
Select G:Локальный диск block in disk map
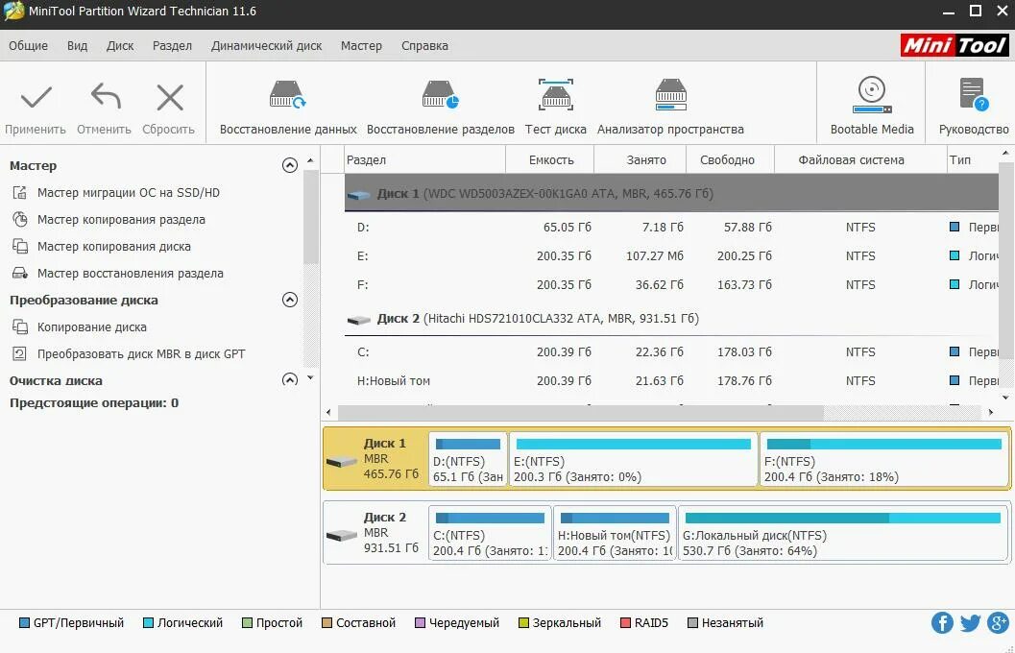843,533
